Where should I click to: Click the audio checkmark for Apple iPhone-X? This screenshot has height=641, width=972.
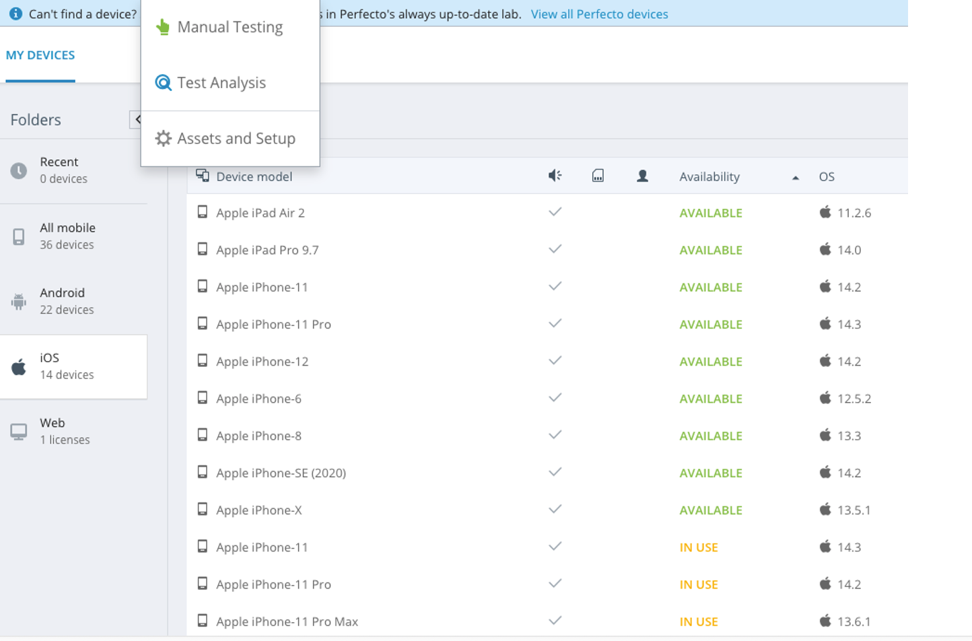555,510
